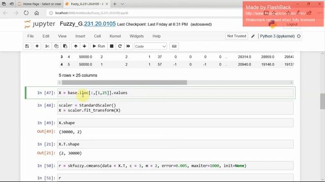This screenshot has height=182, width=325.
Task: Interrupt the kernel with stop icon
Action: pos(112,46)
